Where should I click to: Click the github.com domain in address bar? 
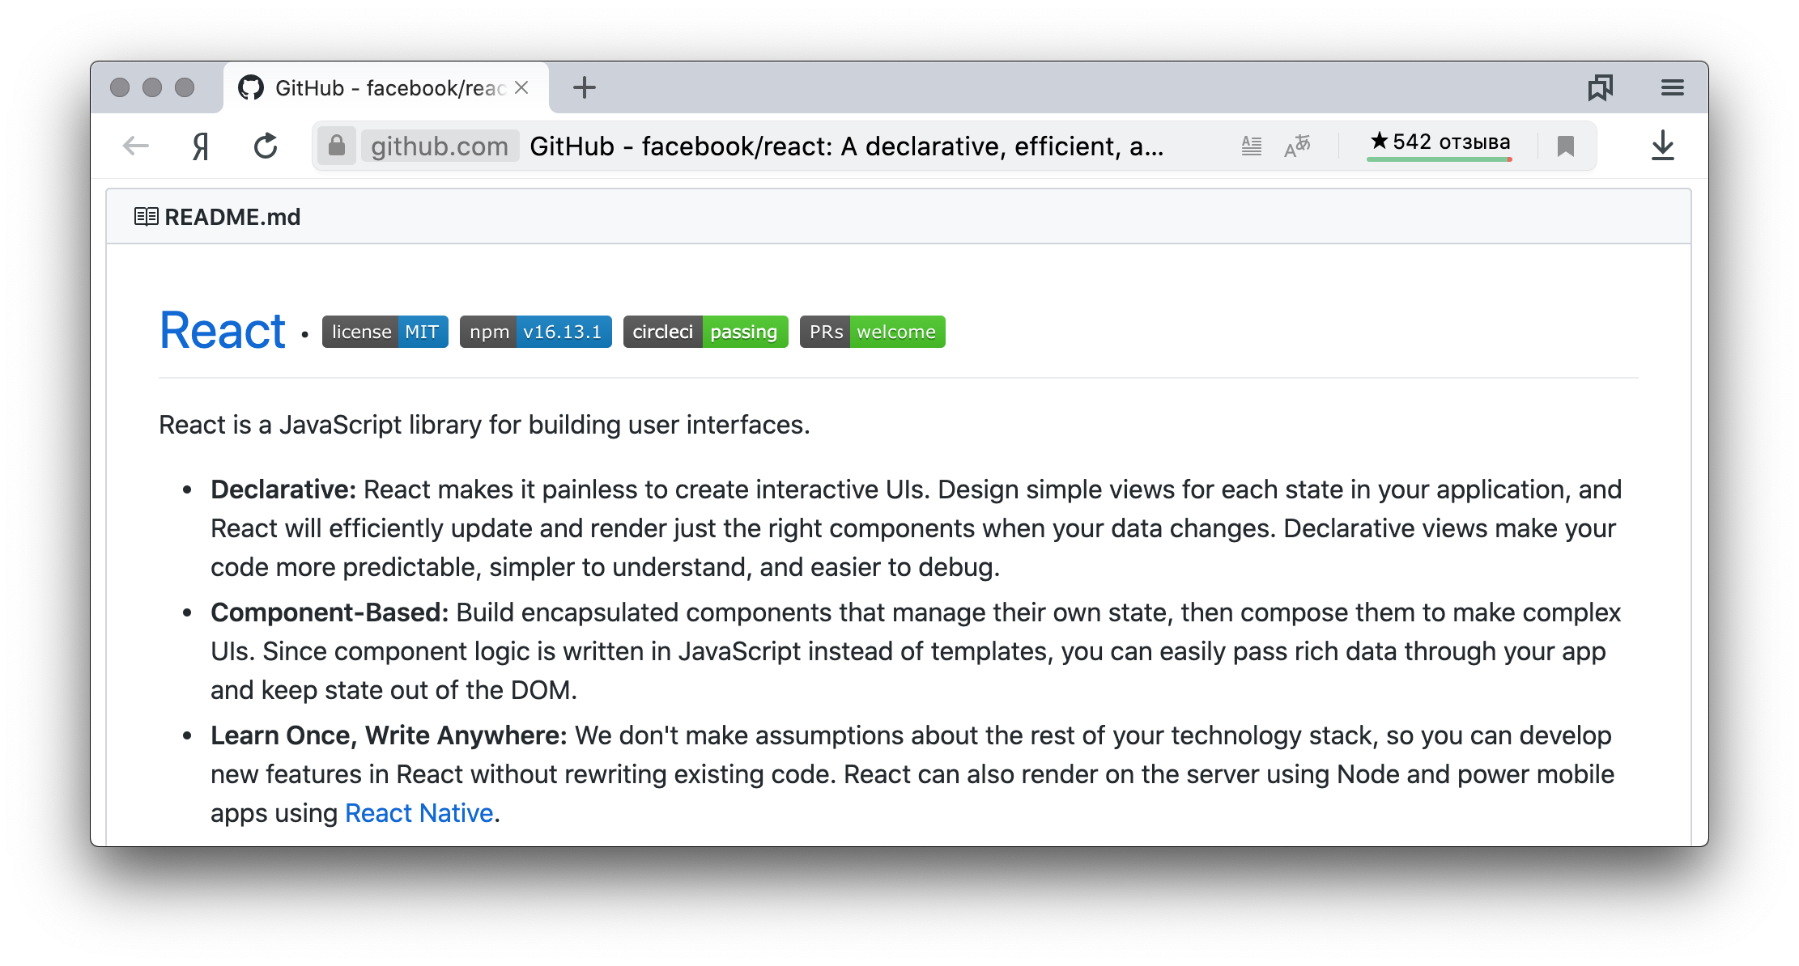click(x=440, y=146)
